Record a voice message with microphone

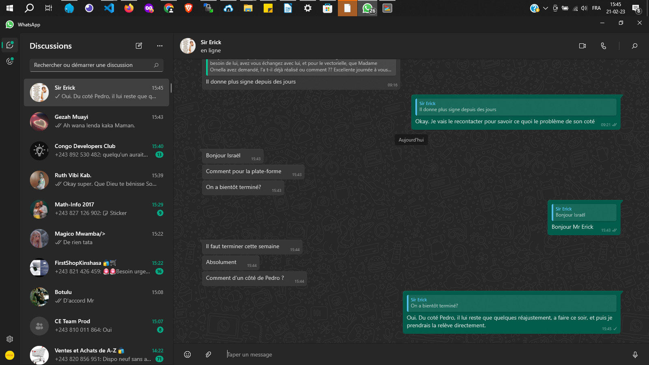[x=635, y=354]
